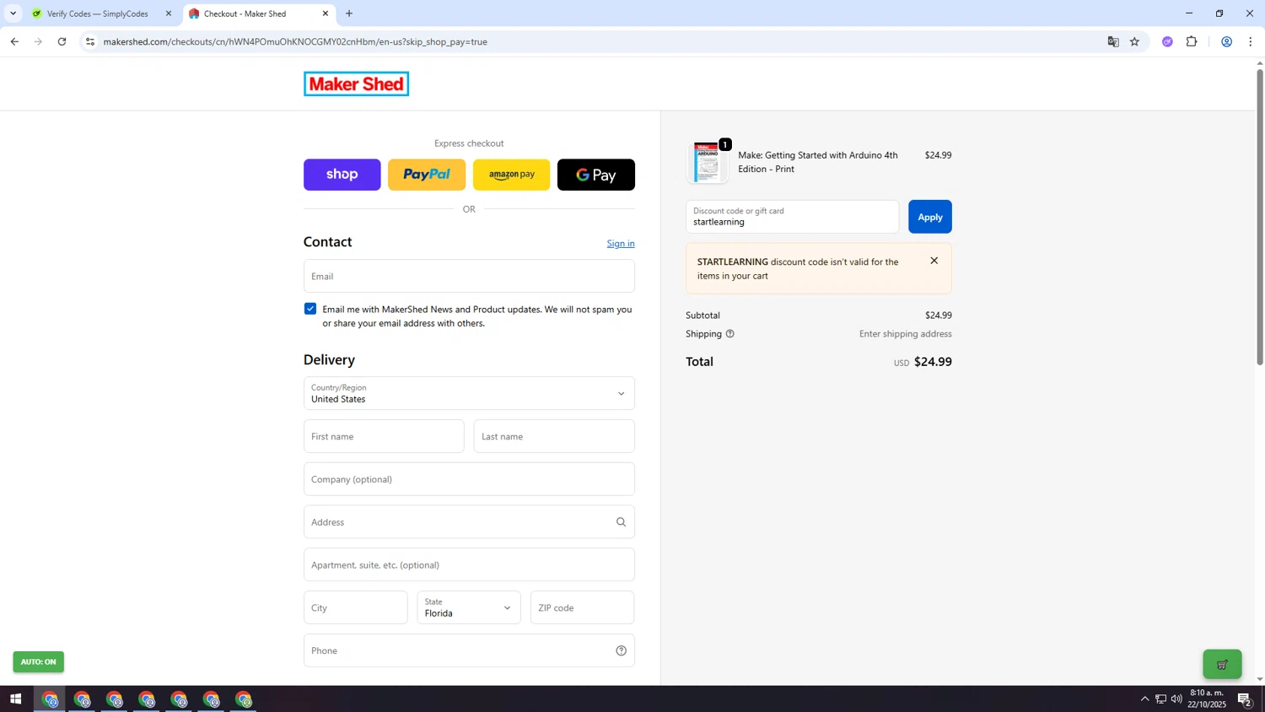Click the Shipping info help icon
The image size is (1265, 712).
729,334
